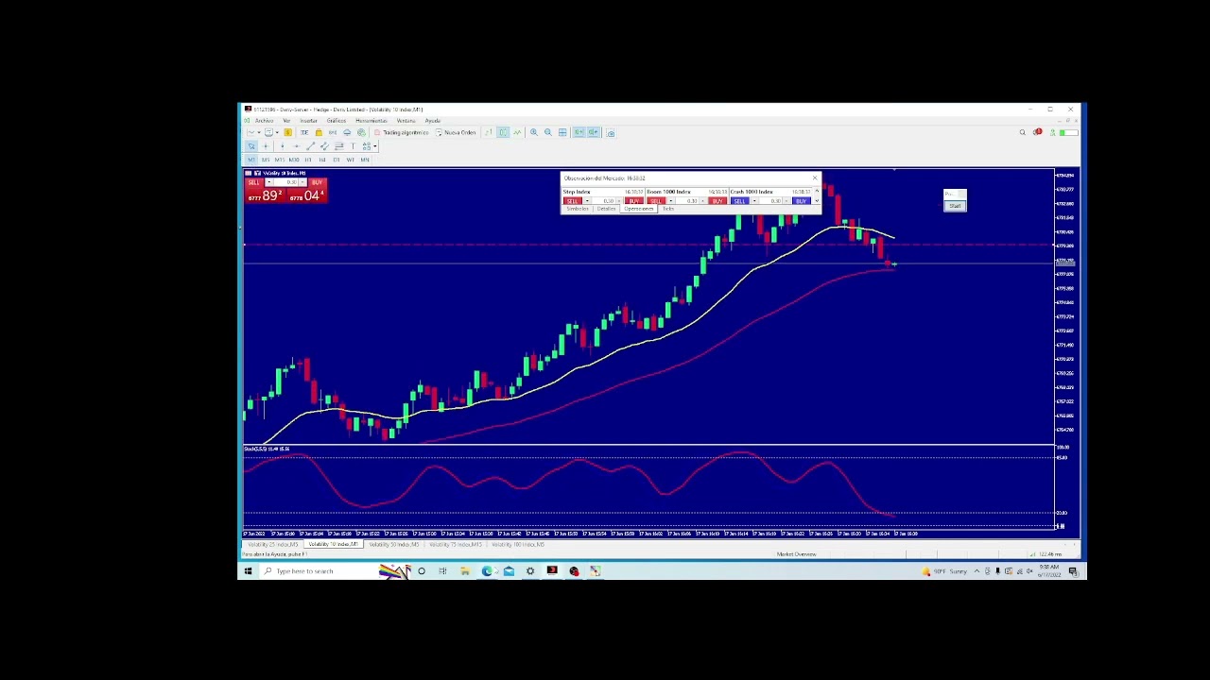Switch to bar chart display
The height and width of the screenshot is (680, 1210).
click(x=489, y=133)
